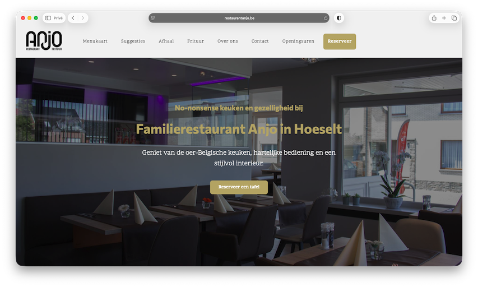
Task: Visit the Over ons page
Action: (228, 41)
